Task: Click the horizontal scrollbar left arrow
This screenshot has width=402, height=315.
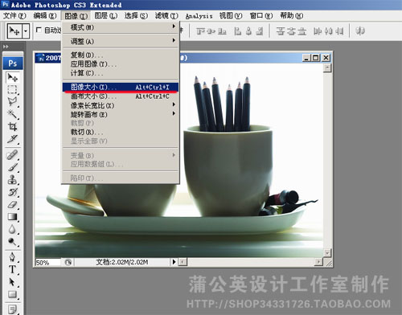Action: point(183,262)
